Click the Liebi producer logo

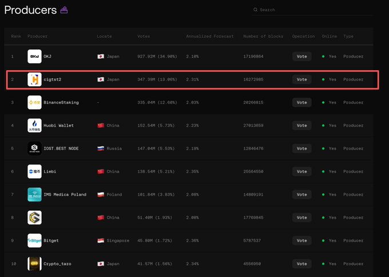point(34,171)
